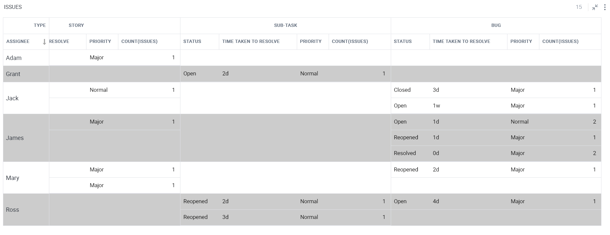This screenshot has height=235, width=610.
Task: Click Jack's Normal story priority
Action: (x=99, y=90)
